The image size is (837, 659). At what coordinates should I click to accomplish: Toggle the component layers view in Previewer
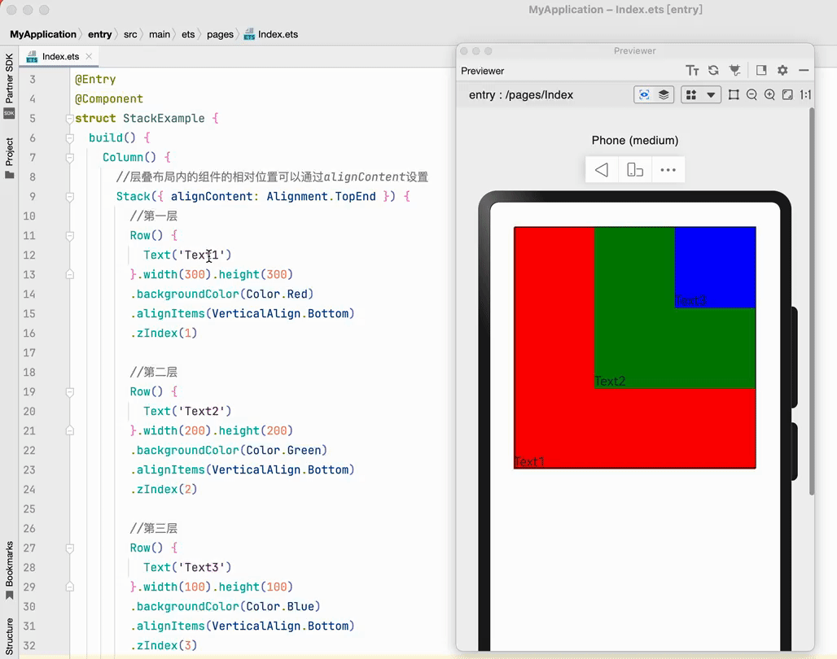click(664, 95)
